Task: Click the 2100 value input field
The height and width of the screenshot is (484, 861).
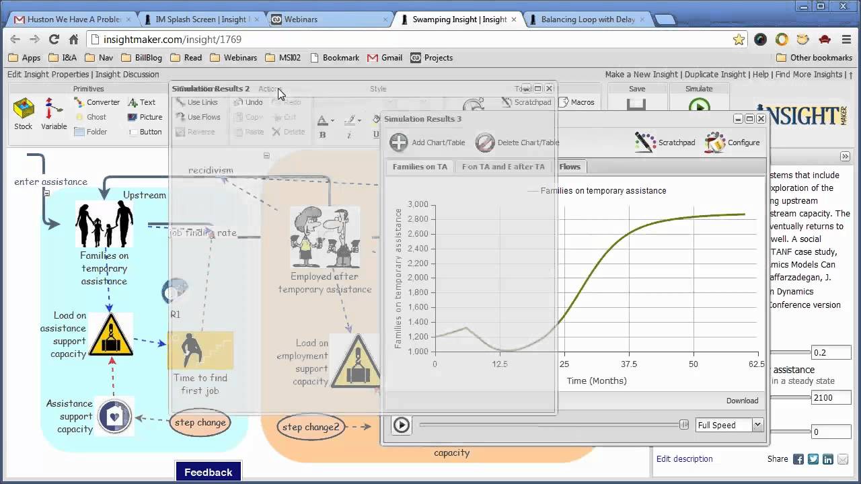Action: pyautogui.click(x=831, y=398)
